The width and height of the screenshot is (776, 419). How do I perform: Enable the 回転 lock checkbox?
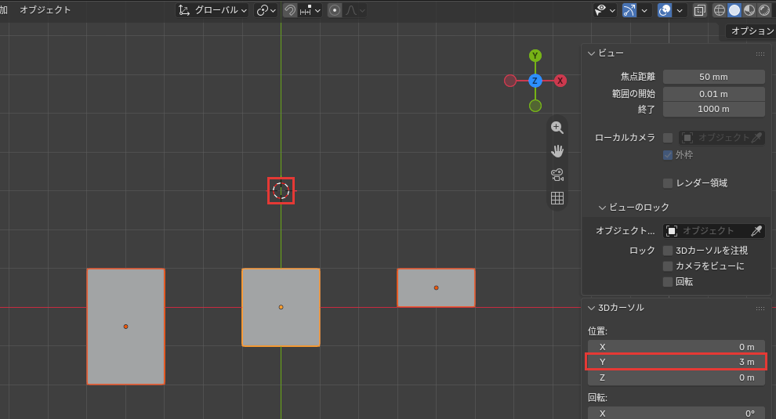668,282
